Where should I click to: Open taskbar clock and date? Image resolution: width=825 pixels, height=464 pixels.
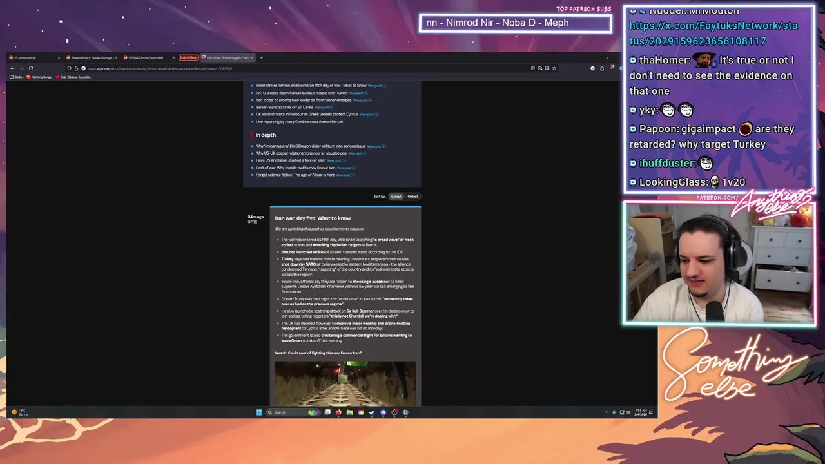[641, 412]
